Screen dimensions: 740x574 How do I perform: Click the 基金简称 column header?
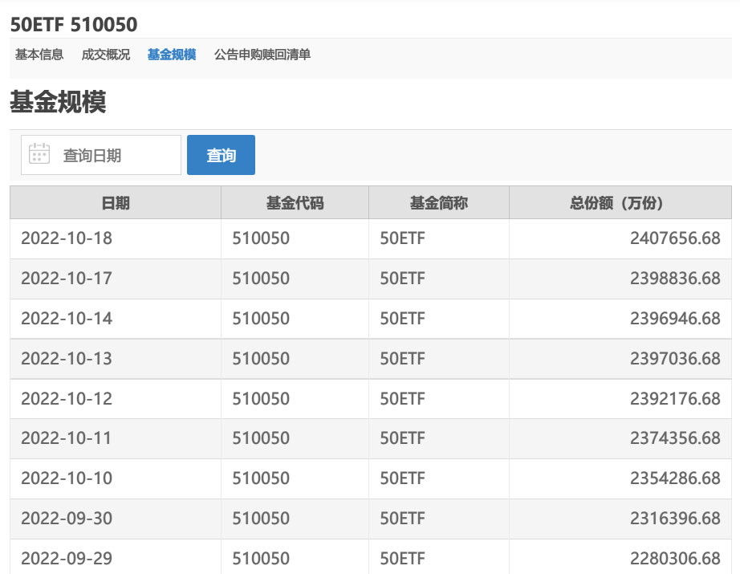click(438, 203)
